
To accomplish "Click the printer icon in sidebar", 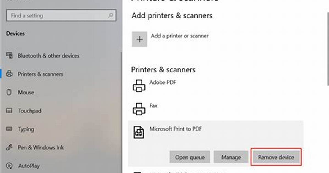I will (x=9, y=74).
